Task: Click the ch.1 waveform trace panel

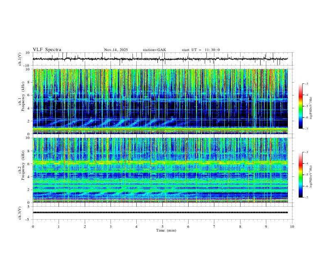Action: pos(163,59)
